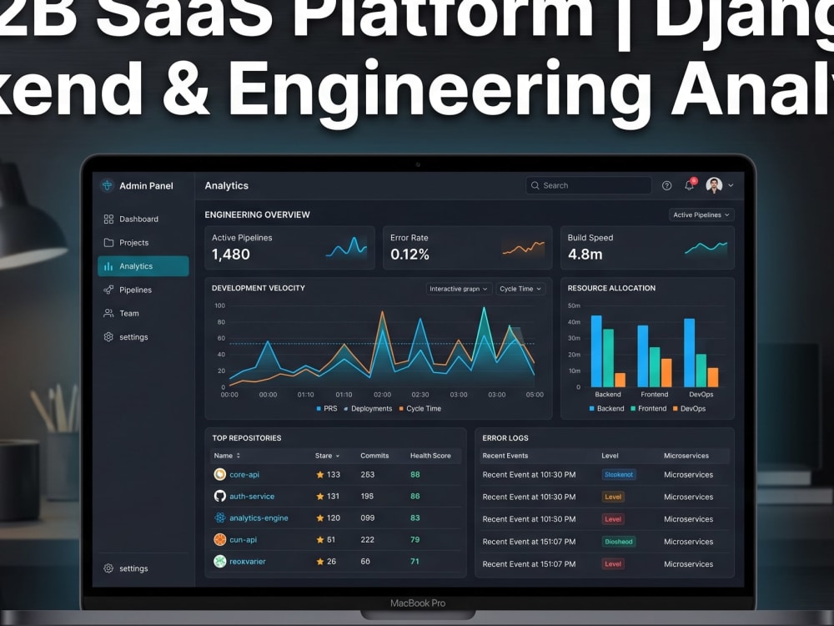The width and height of the screenshot is (834, 626).
Task: Open the Interactive graph dropdown
Action: click(x=459, y=289)
